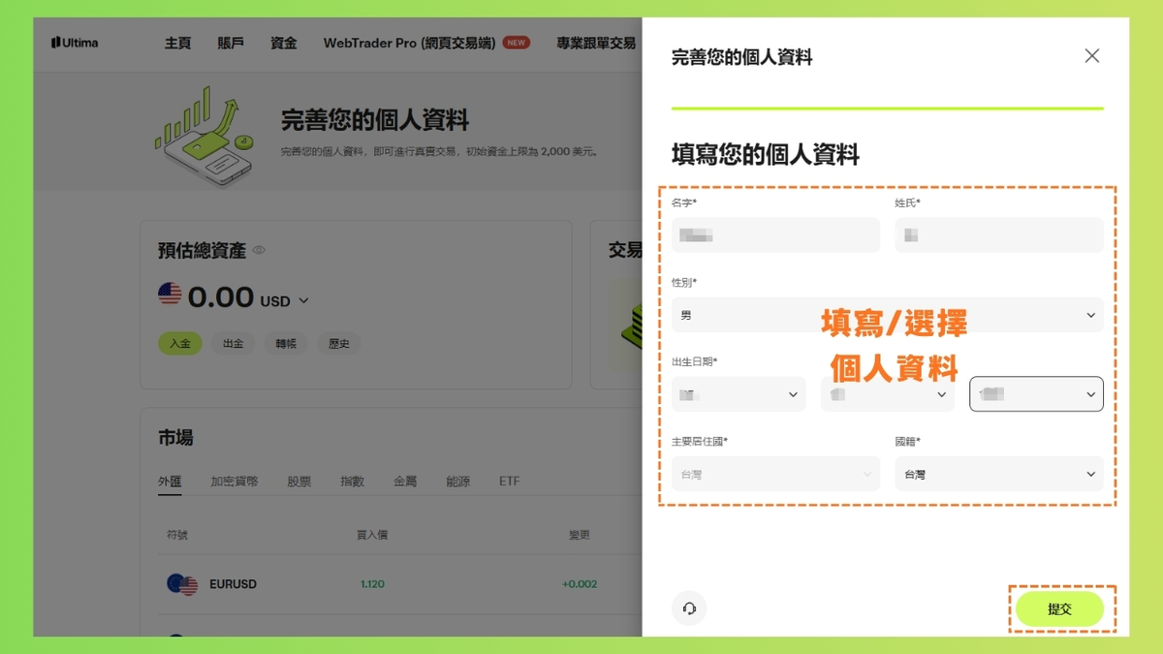This screenshot has width=1163, height=654.
Task: Click the 出金 withdraw button
Action: [233, 343]
